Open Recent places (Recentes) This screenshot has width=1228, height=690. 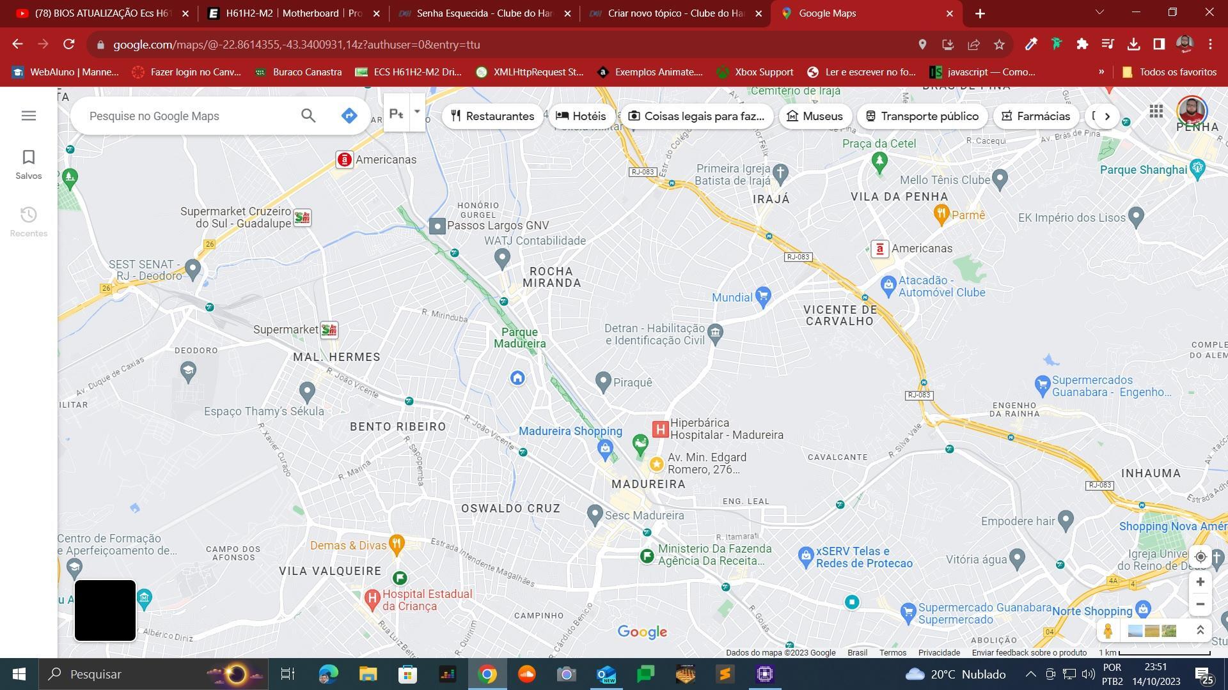click(29, 222)
